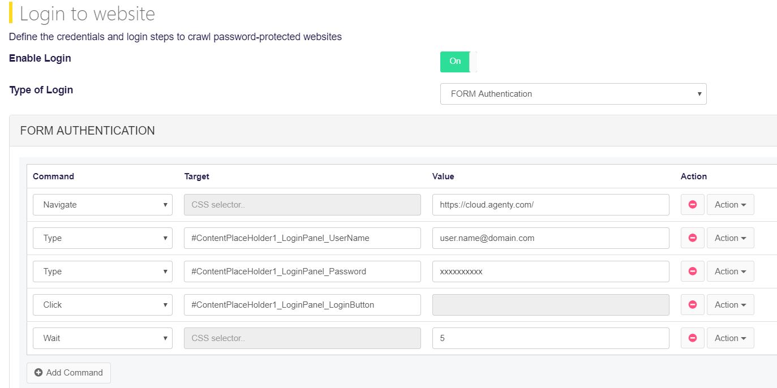Open the Navigate command dropdown
777x388 pixels.
click(x=102, y=205)
